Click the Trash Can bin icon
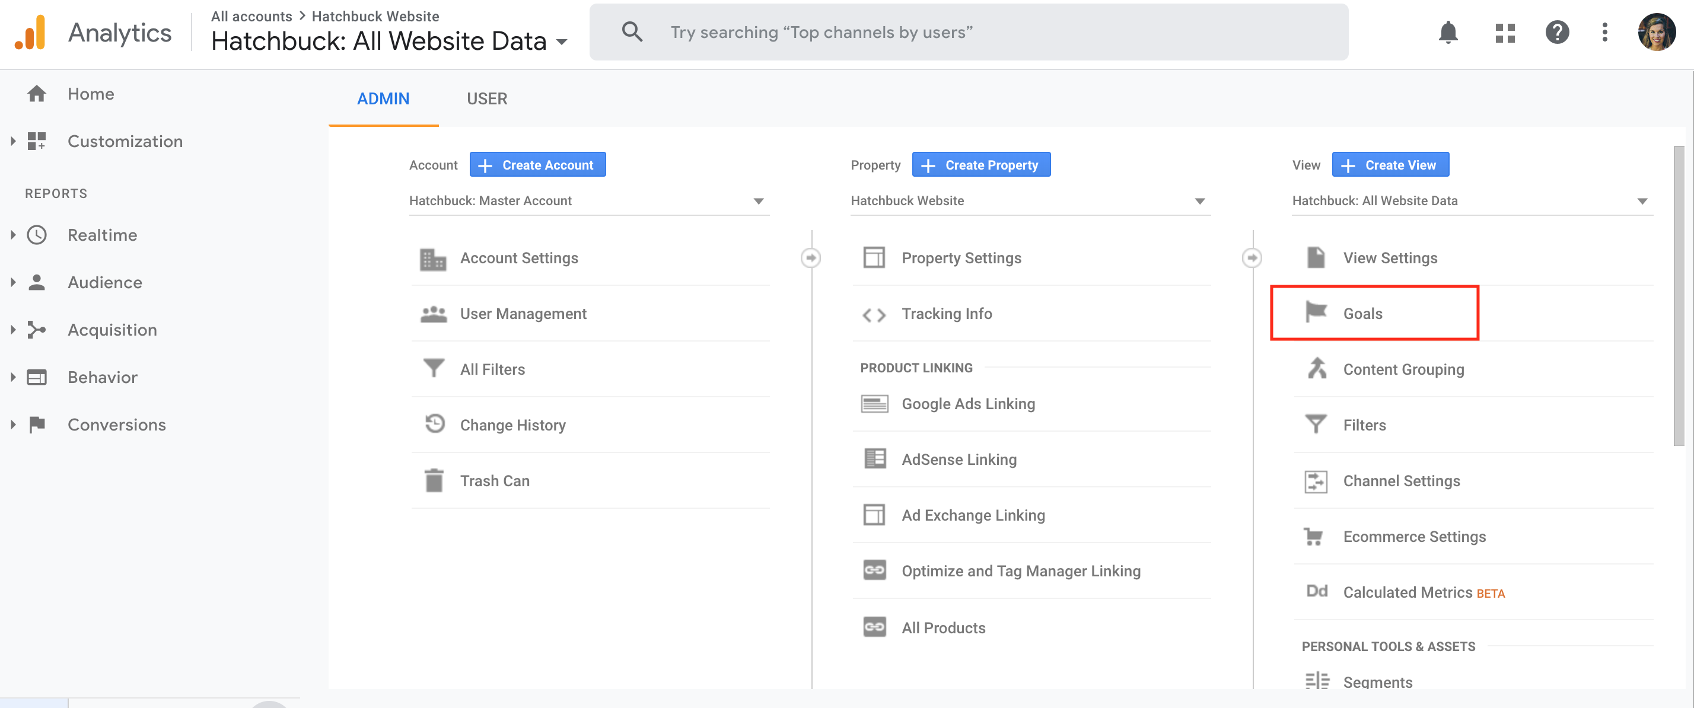Viewport: 1694px width, 708px height. click(x=434, y=480)
